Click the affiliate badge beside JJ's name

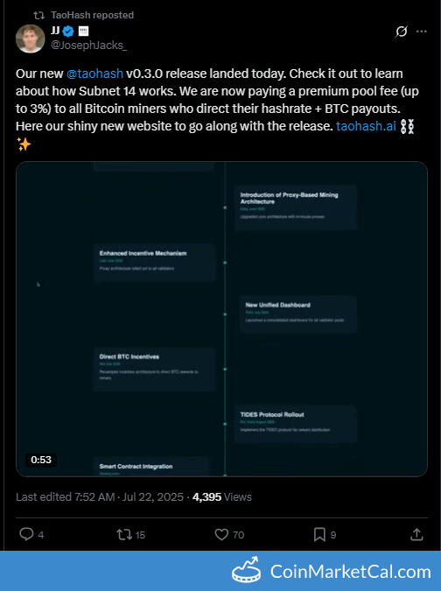pyautogui.click(x=83, y=32)
